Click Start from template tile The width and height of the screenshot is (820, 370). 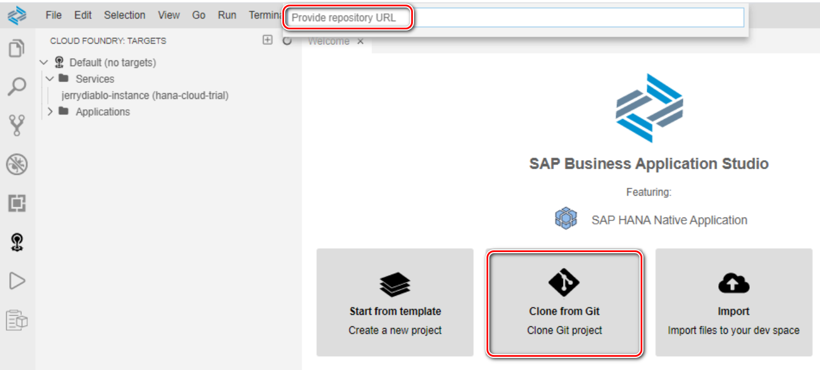click(395, 302)
